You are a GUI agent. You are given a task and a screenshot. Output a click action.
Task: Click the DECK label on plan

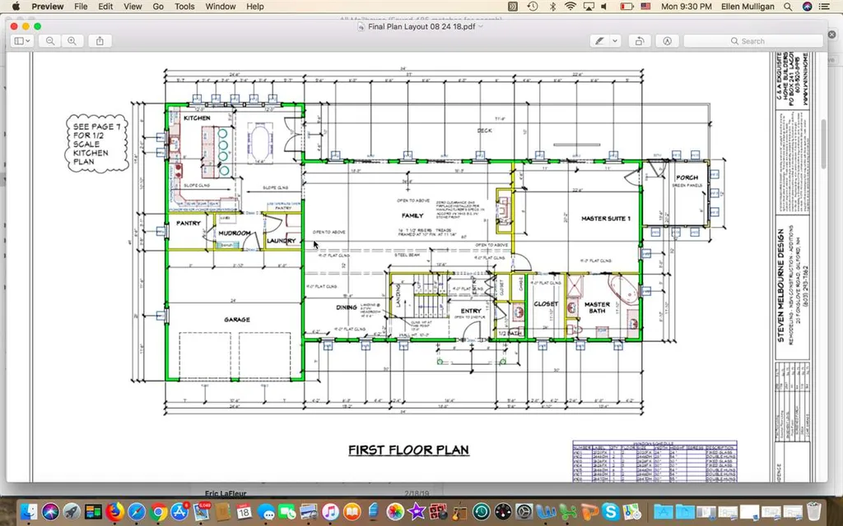(x=484, y=131)
